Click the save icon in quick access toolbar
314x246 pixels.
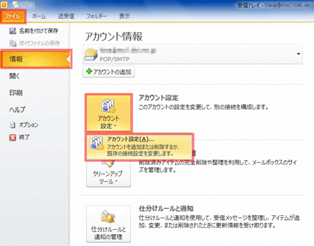pos(16,4)
